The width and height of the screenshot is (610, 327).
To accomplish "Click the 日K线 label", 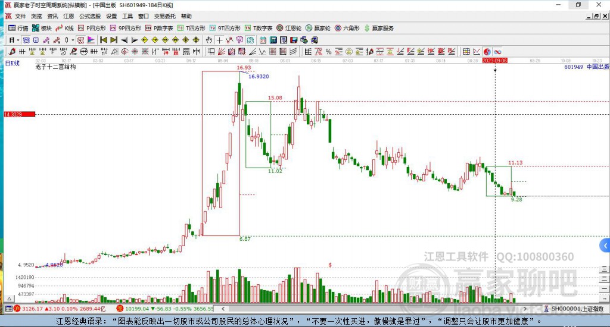I will [13, 63].
